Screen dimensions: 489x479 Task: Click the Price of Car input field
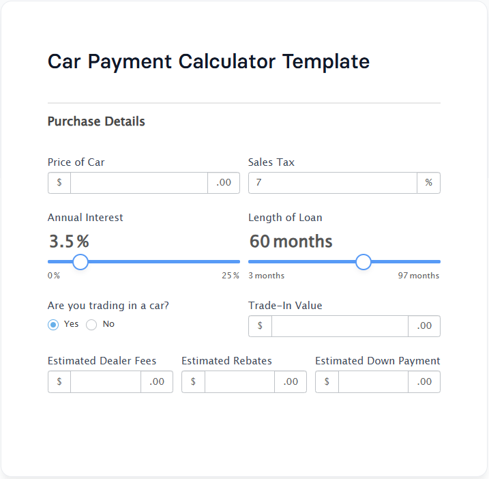(x=139, y=183)
